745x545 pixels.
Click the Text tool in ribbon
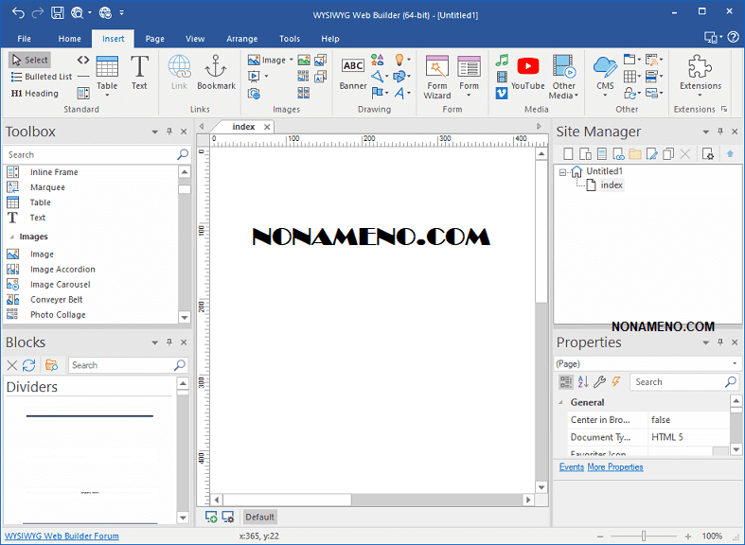coord(139,72)
